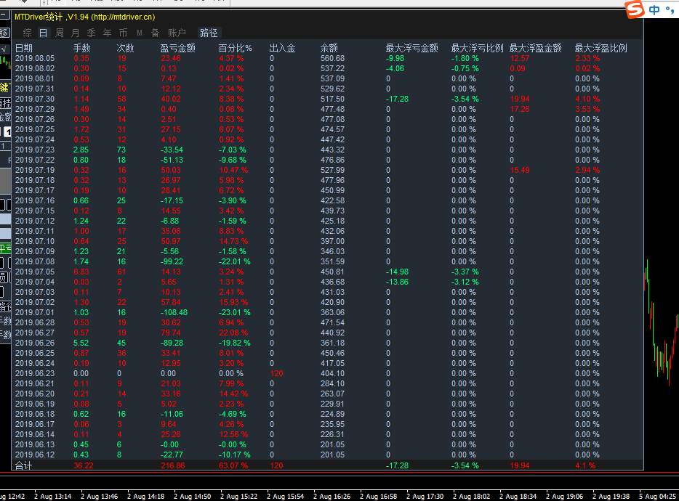Click the 手数 lots column header
The width and height of the screenshot is (679, 501).
point(82,48)
